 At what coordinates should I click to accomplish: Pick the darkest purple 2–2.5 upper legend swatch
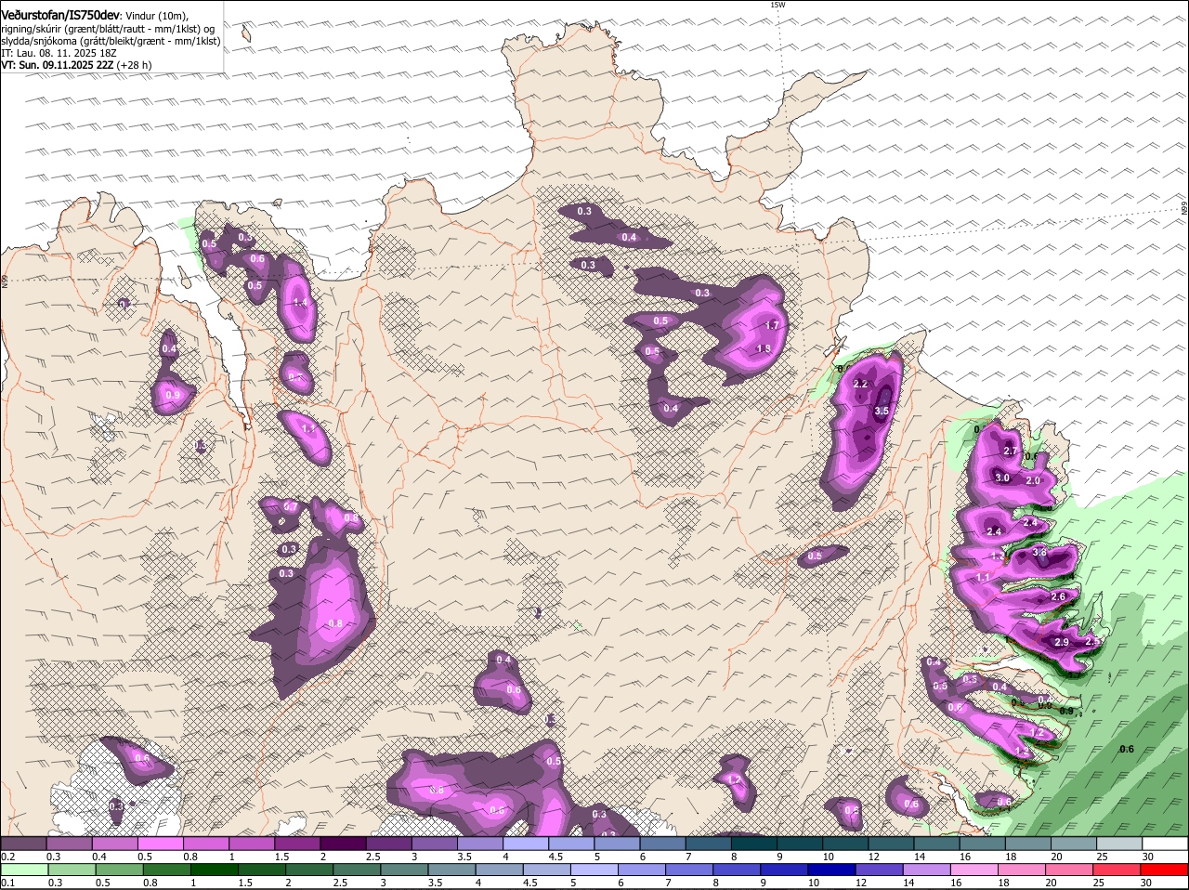(x=345, y=844)
